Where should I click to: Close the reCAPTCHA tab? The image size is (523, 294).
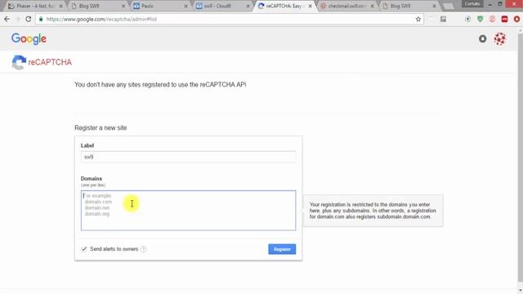(x=311, y=6)
